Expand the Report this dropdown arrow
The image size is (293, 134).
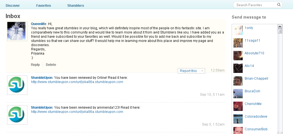(202, 71)
